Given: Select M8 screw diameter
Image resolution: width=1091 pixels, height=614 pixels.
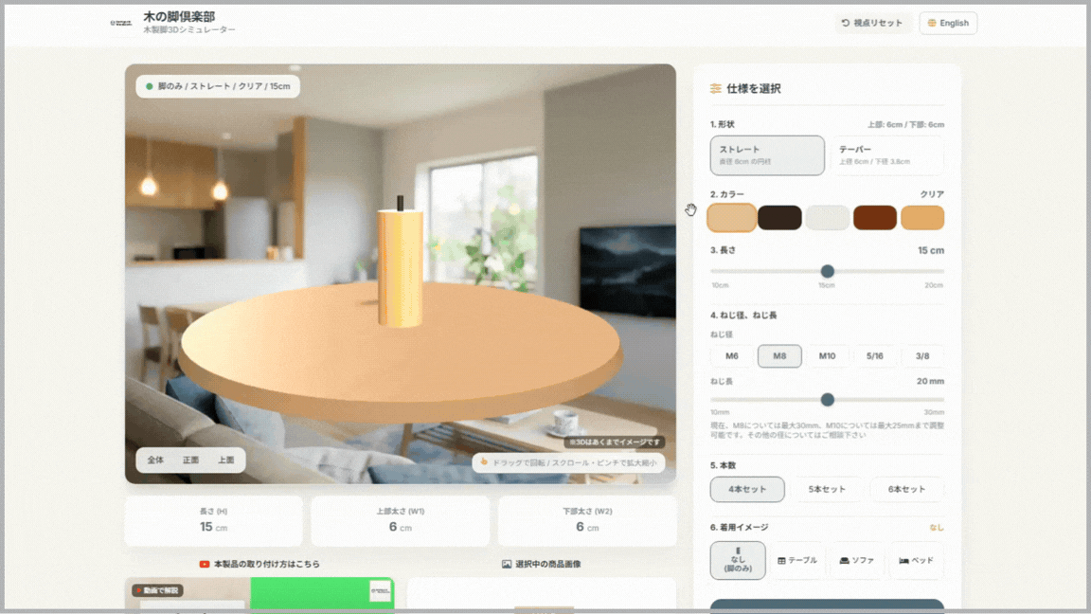Looking at the screenshot, I should (x=779, y=355).
